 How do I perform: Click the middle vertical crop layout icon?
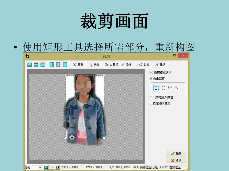point(58,65)
